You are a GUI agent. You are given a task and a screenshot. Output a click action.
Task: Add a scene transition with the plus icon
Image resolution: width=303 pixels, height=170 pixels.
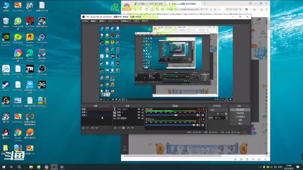click(218, 114)
